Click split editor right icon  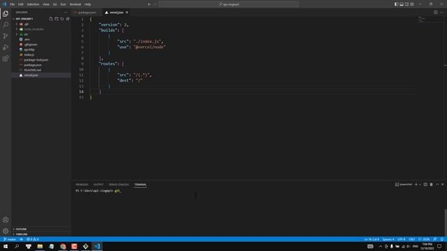436,13
